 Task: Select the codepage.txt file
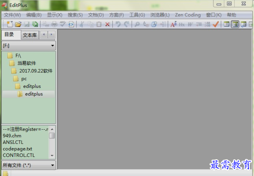[18, 149]
